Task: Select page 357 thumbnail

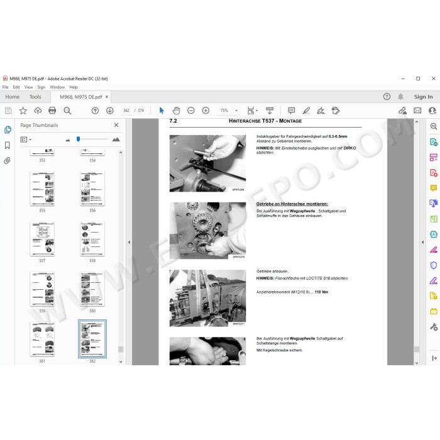Action: click(42, 239)
